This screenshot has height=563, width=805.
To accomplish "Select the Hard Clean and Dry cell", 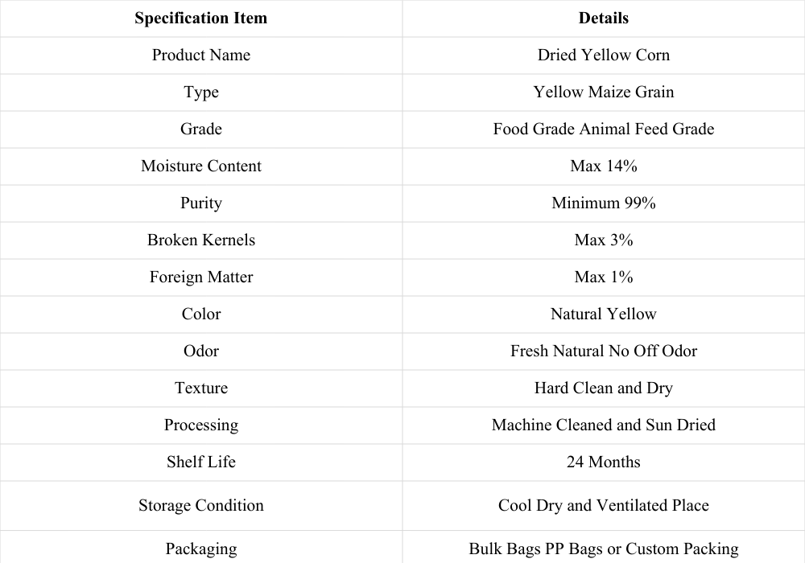I will pos(603,388).
